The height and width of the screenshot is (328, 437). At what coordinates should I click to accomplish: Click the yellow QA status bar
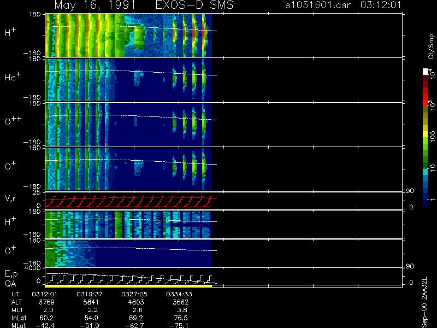(x=128, y=286)
